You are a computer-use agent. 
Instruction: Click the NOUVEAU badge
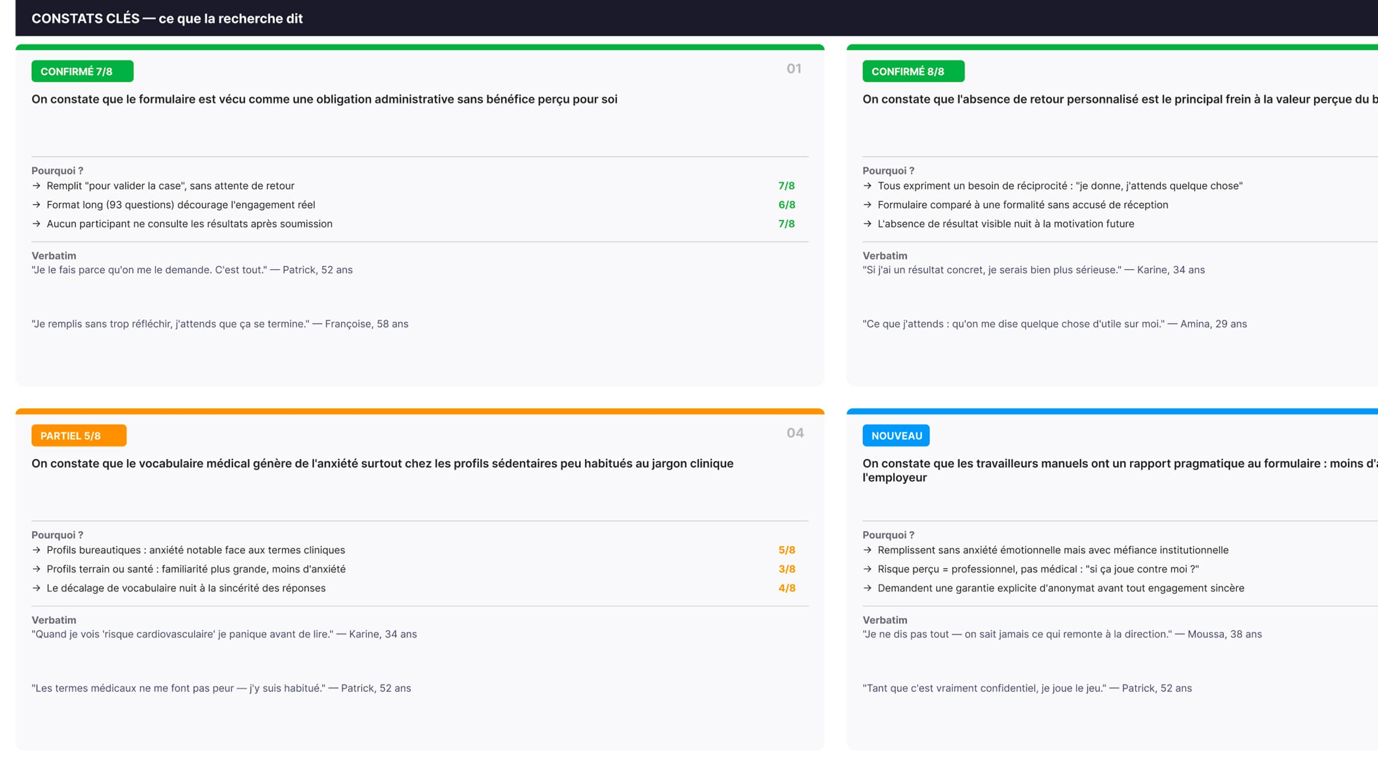coord(896,435)
